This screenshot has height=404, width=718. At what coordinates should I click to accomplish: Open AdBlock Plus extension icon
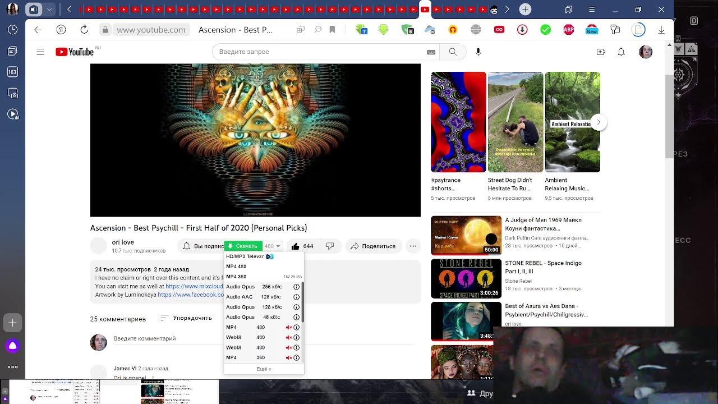pyautogui.click(x=569, y=30)
